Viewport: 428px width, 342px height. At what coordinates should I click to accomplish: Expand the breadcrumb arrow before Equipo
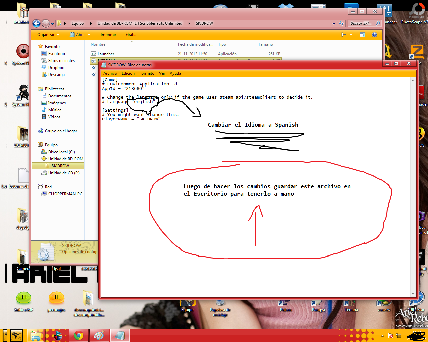(65, 23)
